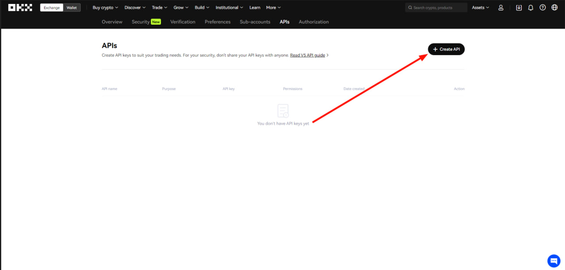The height and width of the screenshot is (270, 565).
Task: Switch to Wallet mode
Action: click(72, 7)
